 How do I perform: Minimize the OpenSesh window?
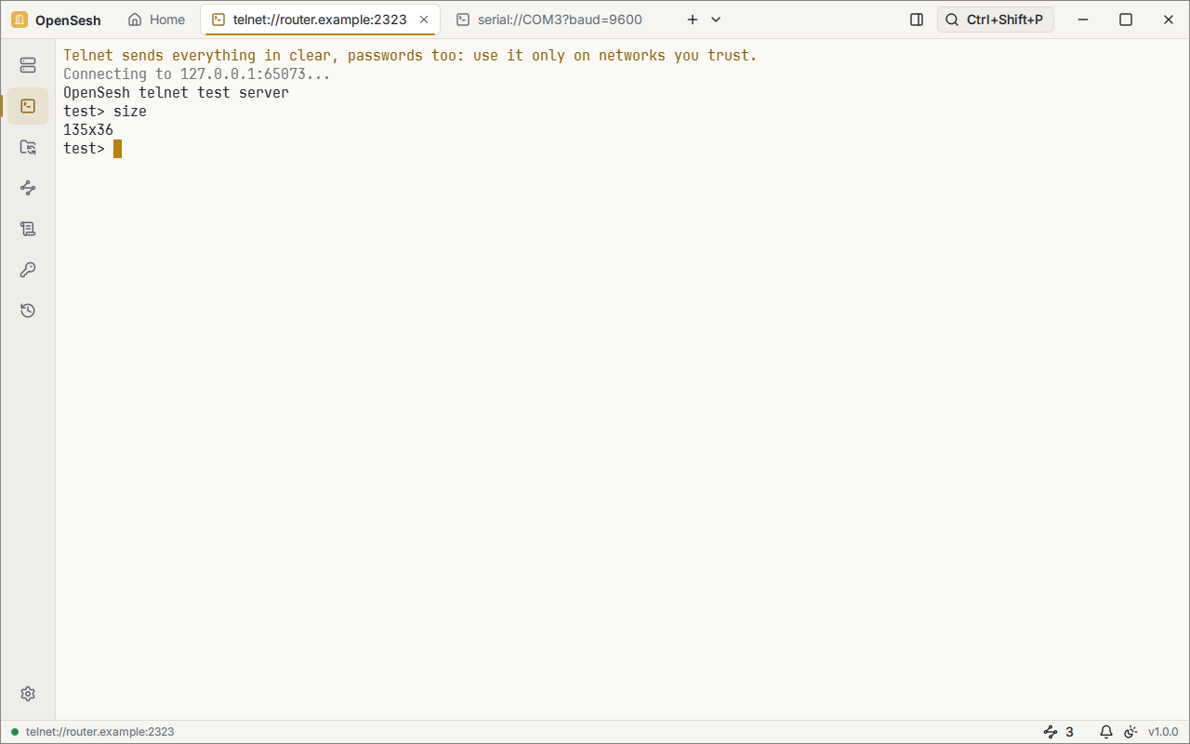coord(1083,20)
